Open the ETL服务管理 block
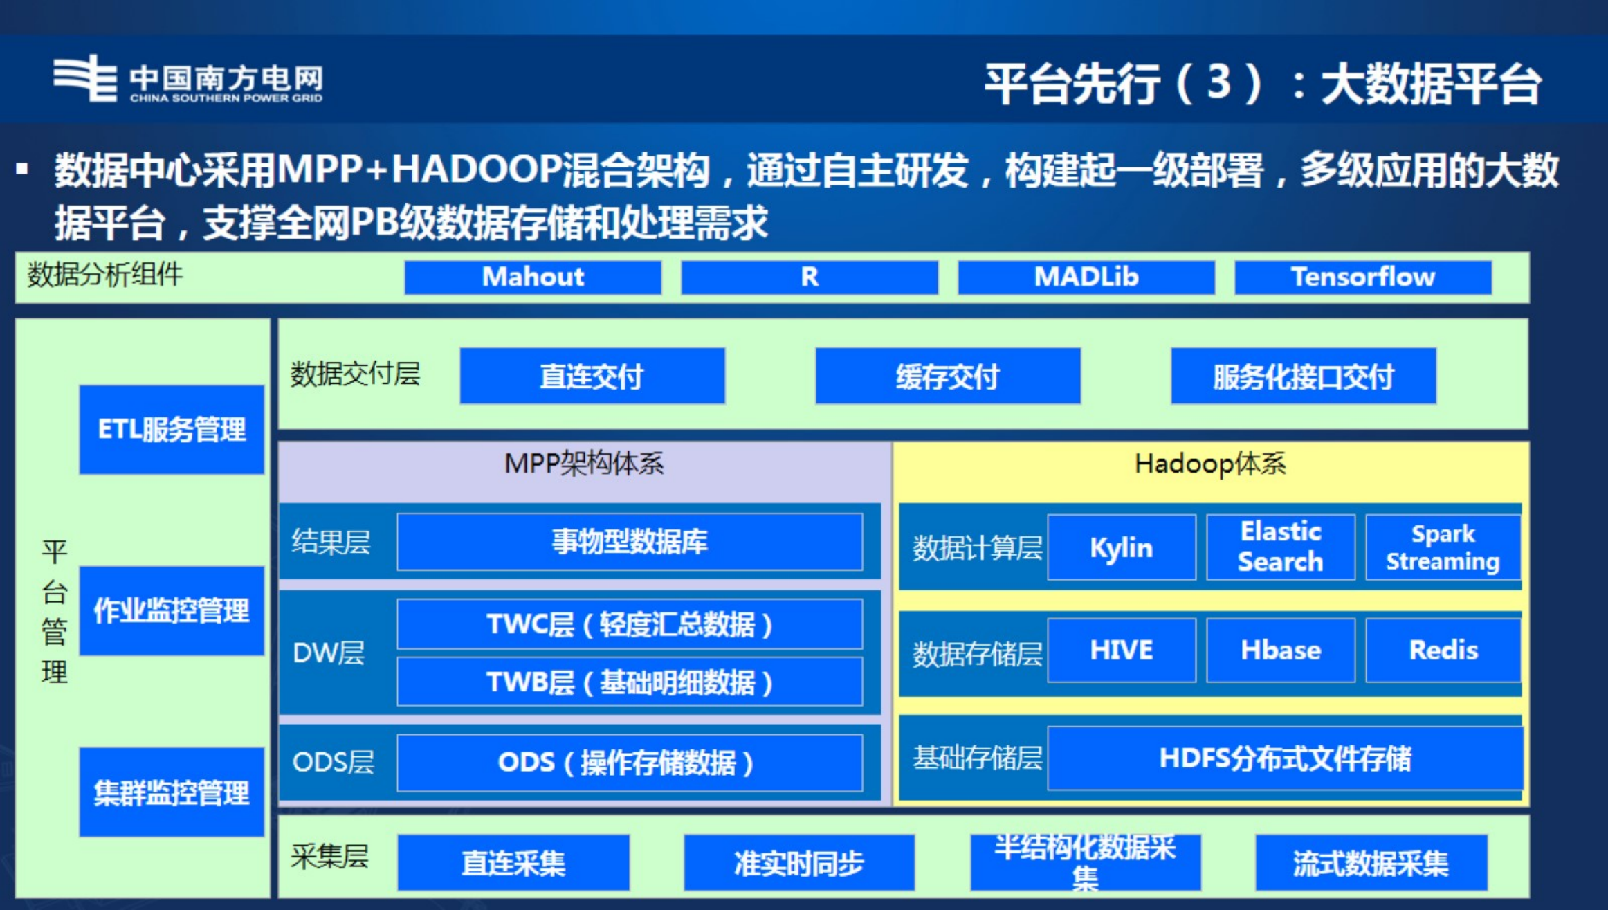Image resolution: width=1608 pixels, height=910 pixels. (172, 429)
